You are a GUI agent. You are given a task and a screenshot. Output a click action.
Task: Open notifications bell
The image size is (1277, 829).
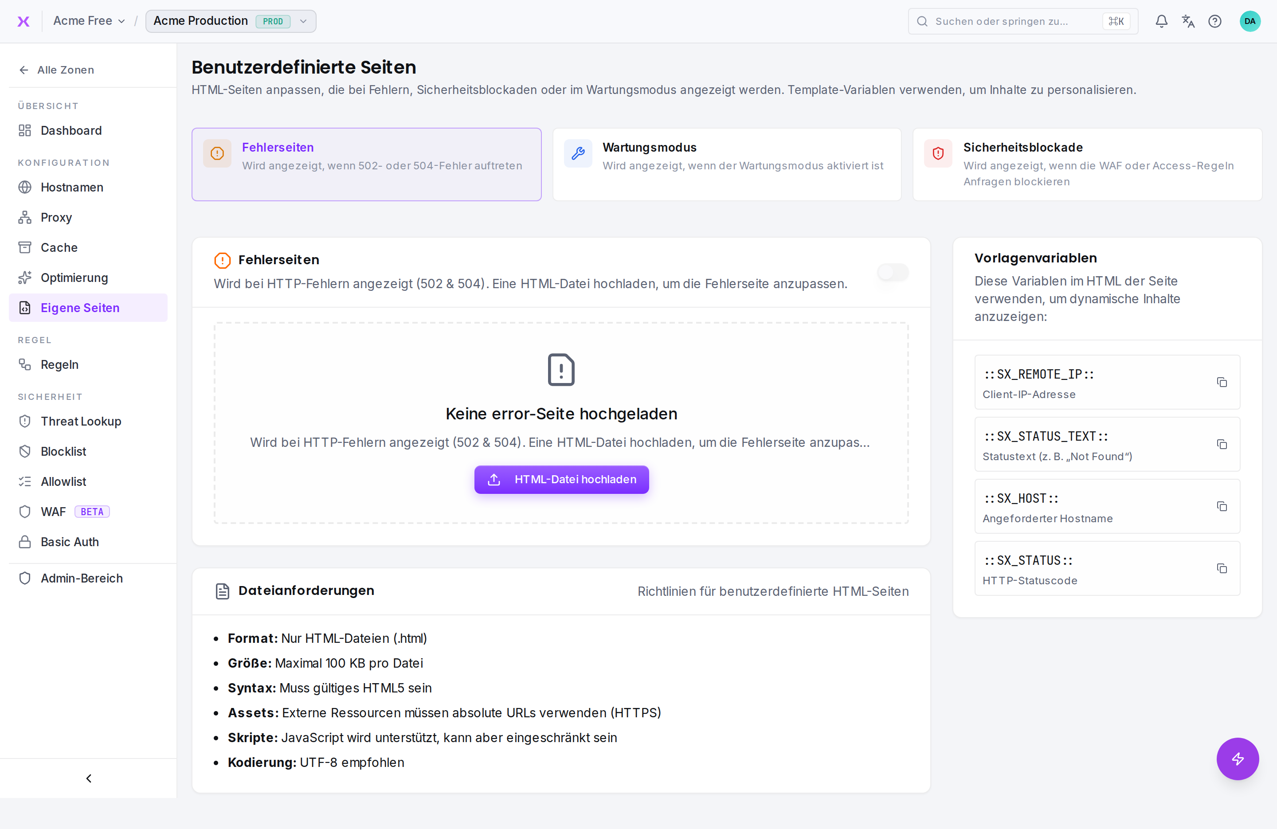[1161, 21]
